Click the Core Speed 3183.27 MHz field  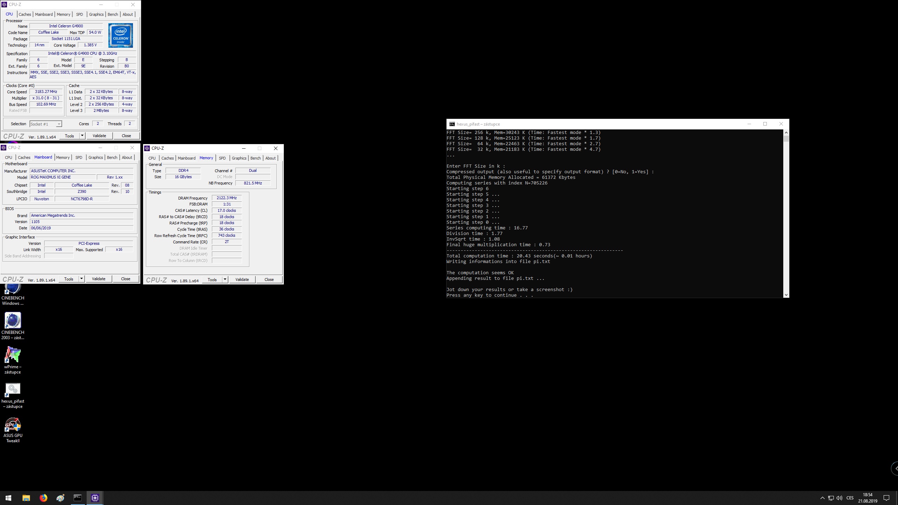click(46, 92)
